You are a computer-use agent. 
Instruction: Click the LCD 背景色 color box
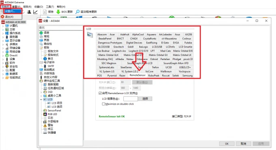pyautogui.click(x=131, y=99)
